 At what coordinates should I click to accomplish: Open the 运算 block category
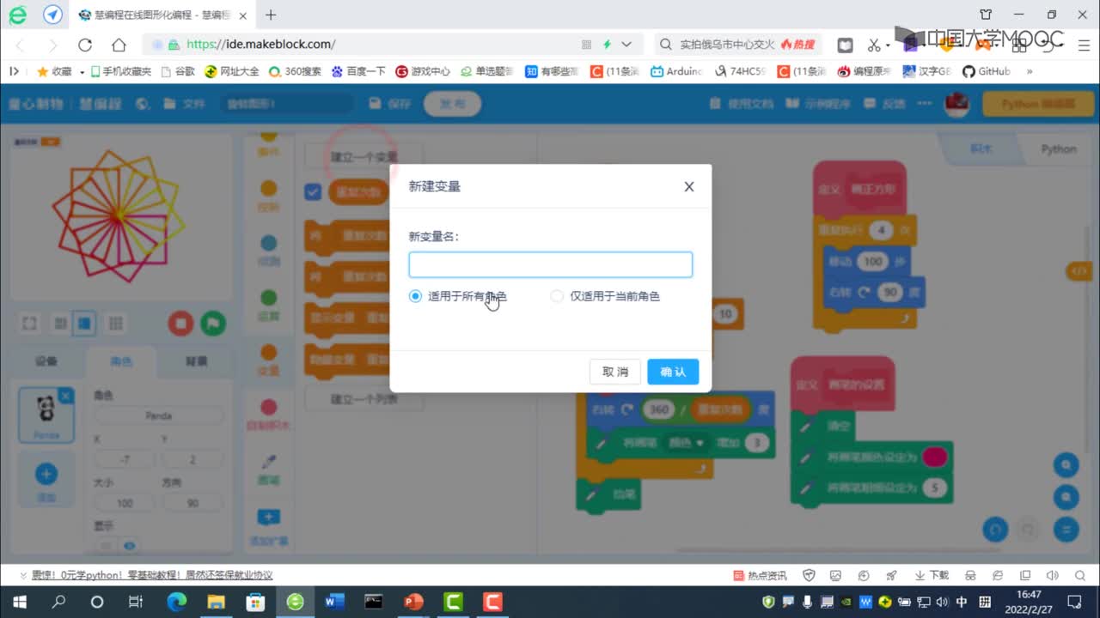pos(268,306)
